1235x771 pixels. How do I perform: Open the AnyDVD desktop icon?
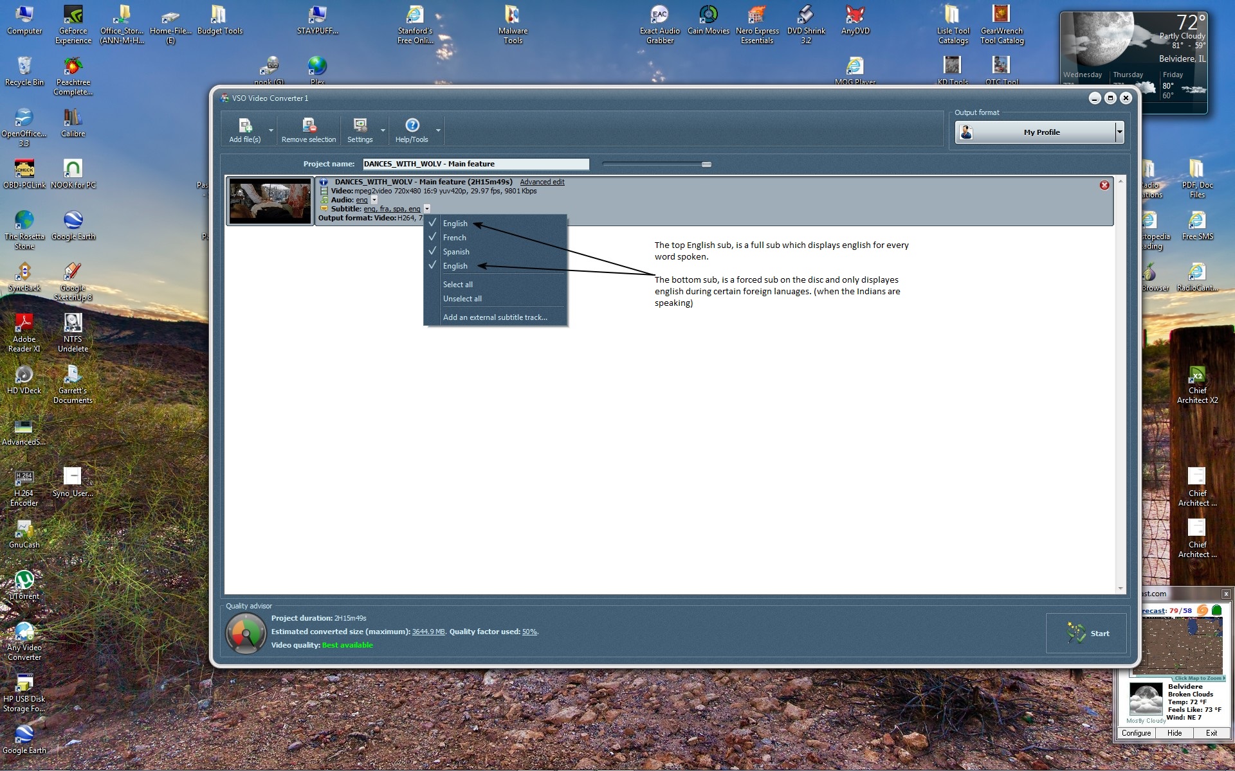pyautogui.click(x=855, y=21)
